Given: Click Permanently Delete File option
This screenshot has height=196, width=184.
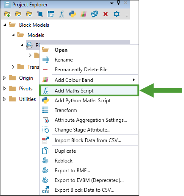Looking at the screenshot, I should (x=89, y=70).
